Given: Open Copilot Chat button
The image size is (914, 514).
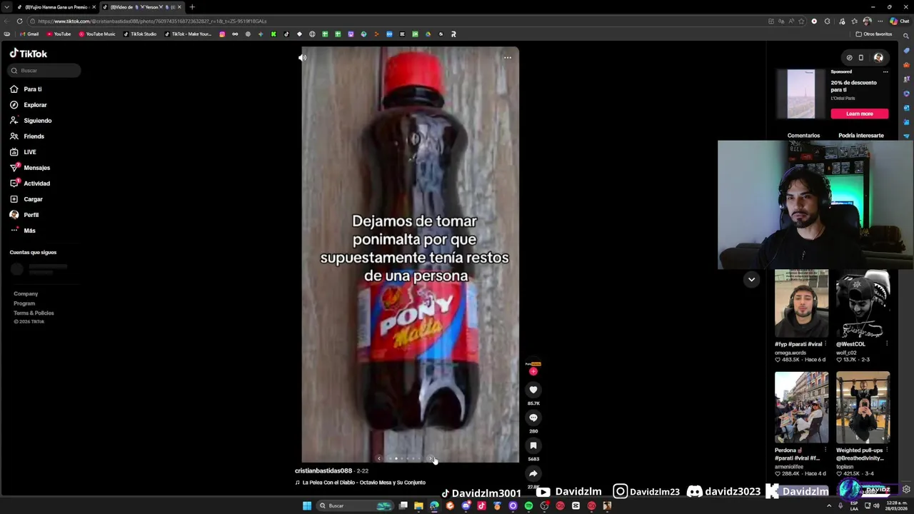Looking at the screenshot, I should click(x=899, y=21).
